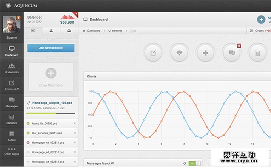
Task: Go to Dashboard breadcrumb link
Action: pos(93,31)
